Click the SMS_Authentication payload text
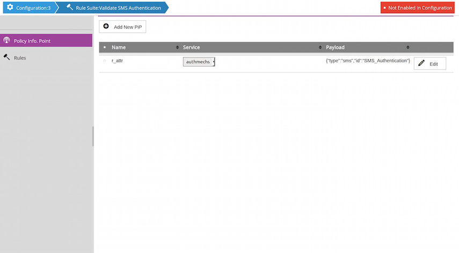Image resolution: width=459 pixels, height=253 pixels. coord(368,61)
